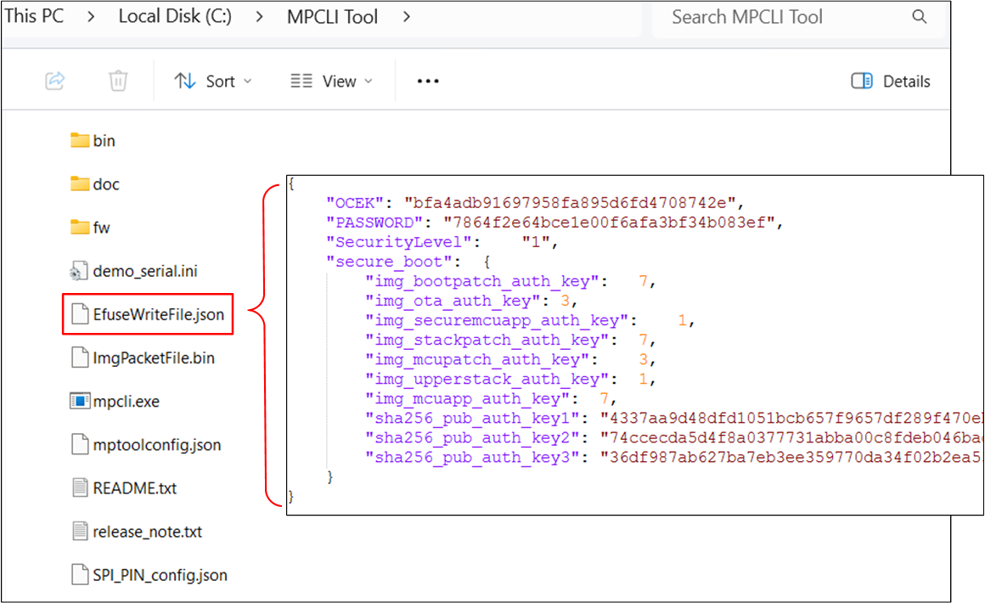
Task: Select the SPI_PIN_config.json file
Action: pos(160,575)
